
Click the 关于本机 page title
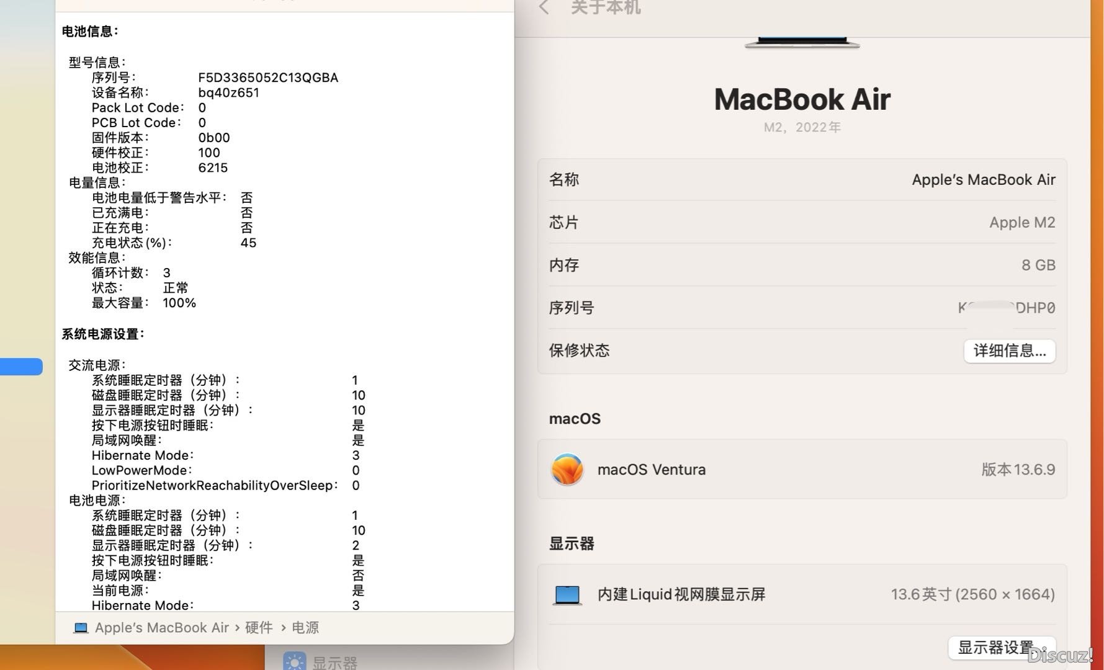pos(606,7)
